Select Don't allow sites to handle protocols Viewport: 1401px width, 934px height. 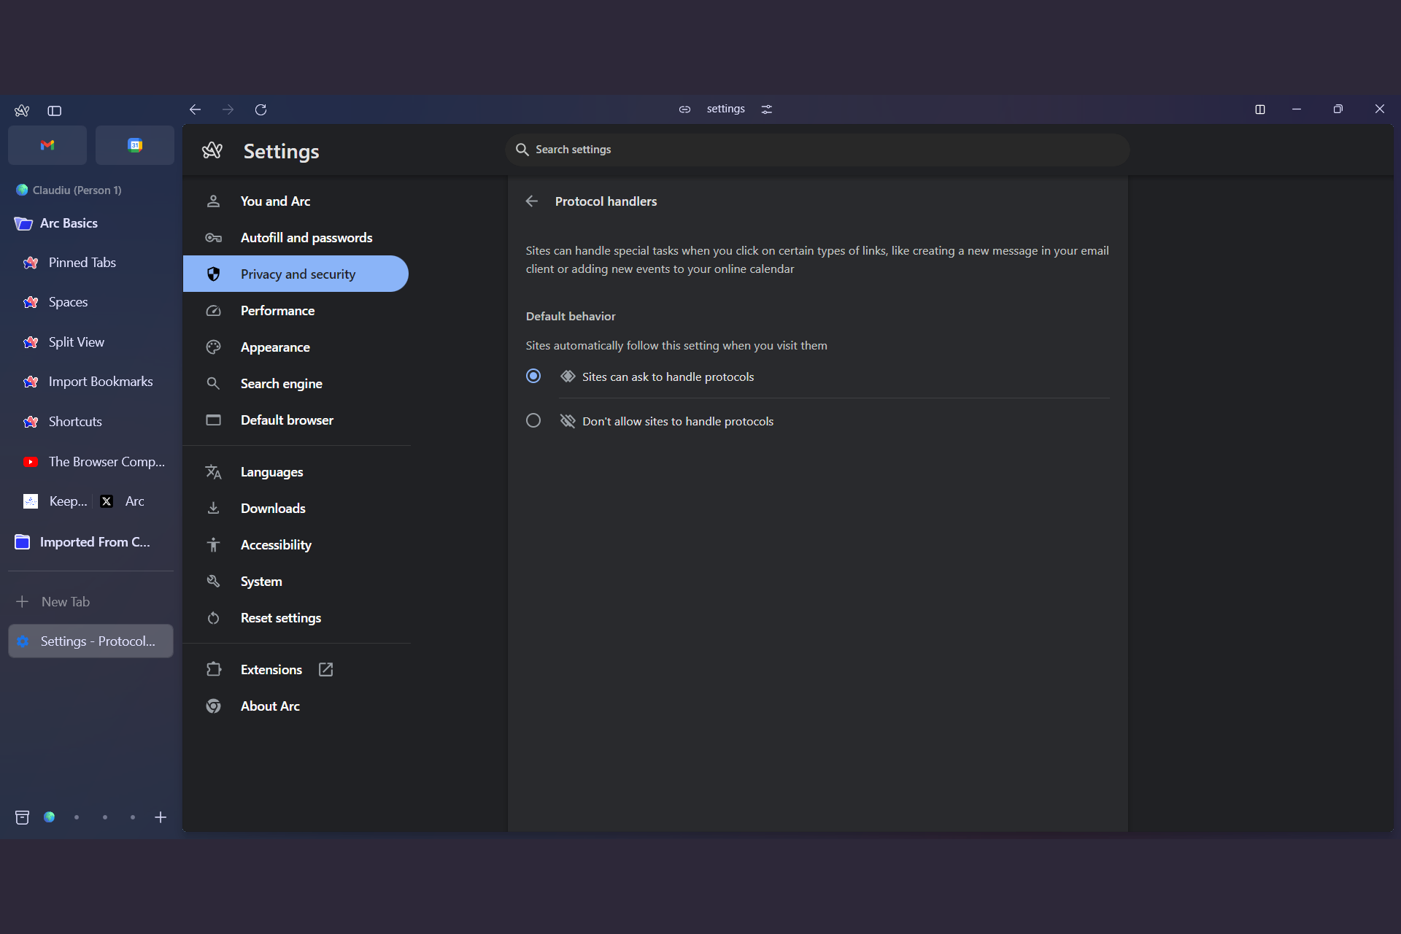click(x=533, y=421)
